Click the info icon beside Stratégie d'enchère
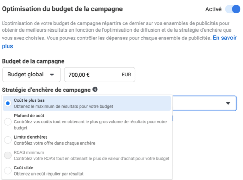The image size is (243, 180). [x=95, y=90]
